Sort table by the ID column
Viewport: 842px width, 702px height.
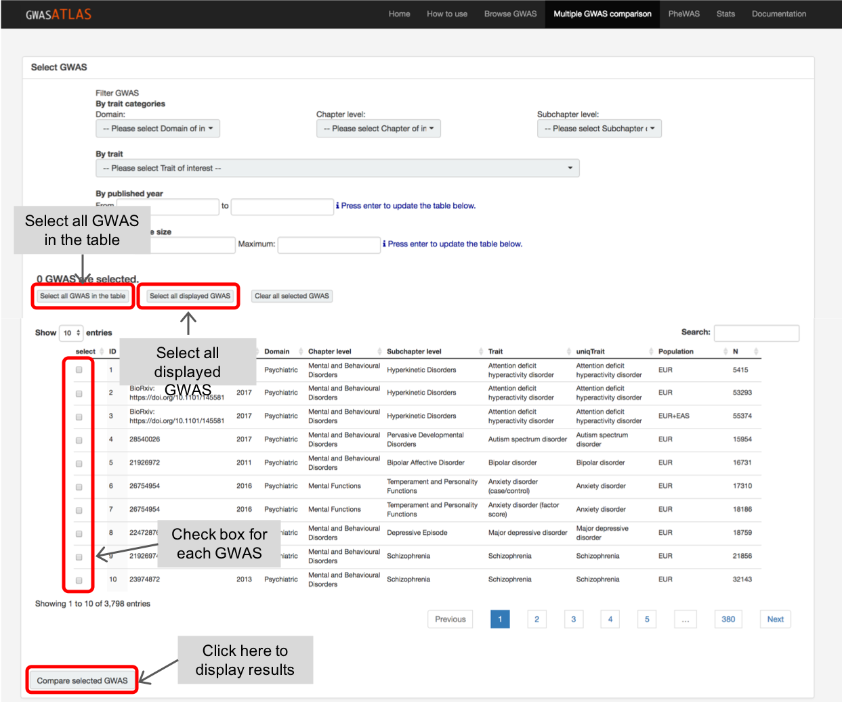[x=112, y=351]
